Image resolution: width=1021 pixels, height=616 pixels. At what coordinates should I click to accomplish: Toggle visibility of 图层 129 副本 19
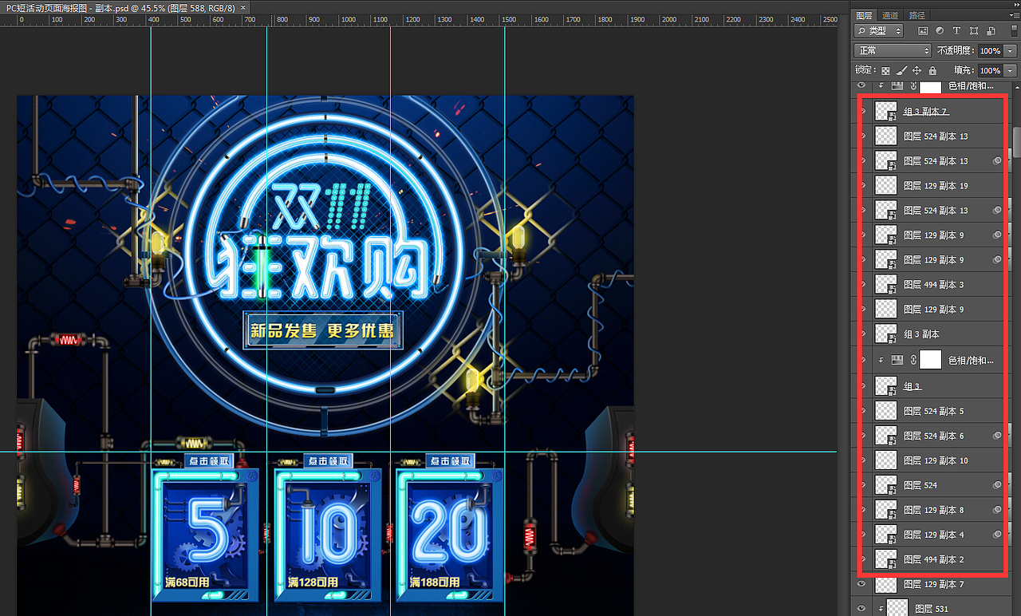(864, 185)
